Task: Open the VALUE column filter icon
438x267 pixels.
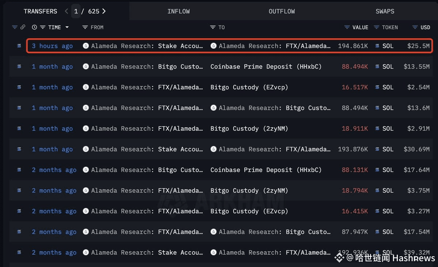Action: point(347,27)
